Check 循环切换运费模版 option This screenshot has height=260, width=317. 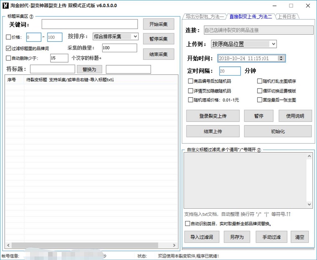[259, 91]
